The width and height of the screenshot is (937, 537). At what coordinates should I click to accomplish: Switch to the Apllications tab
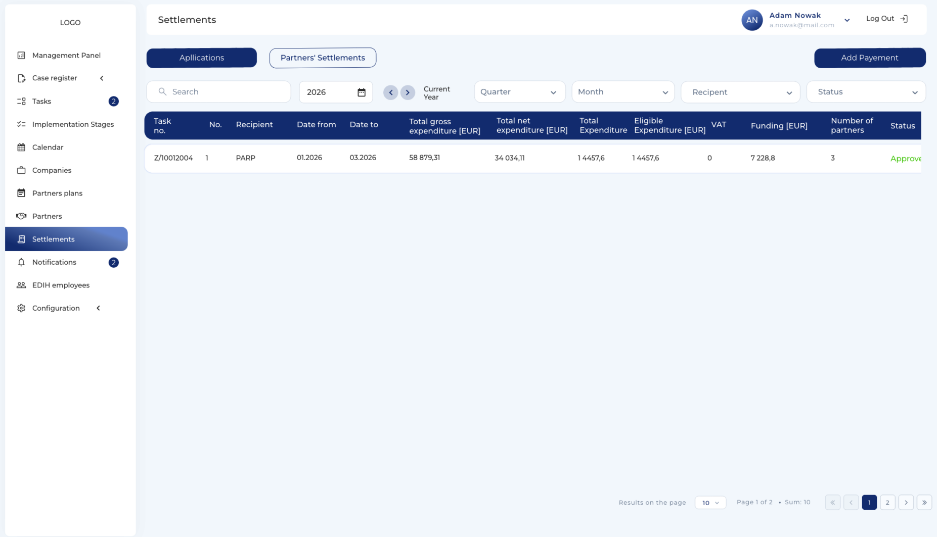(202, 58)
